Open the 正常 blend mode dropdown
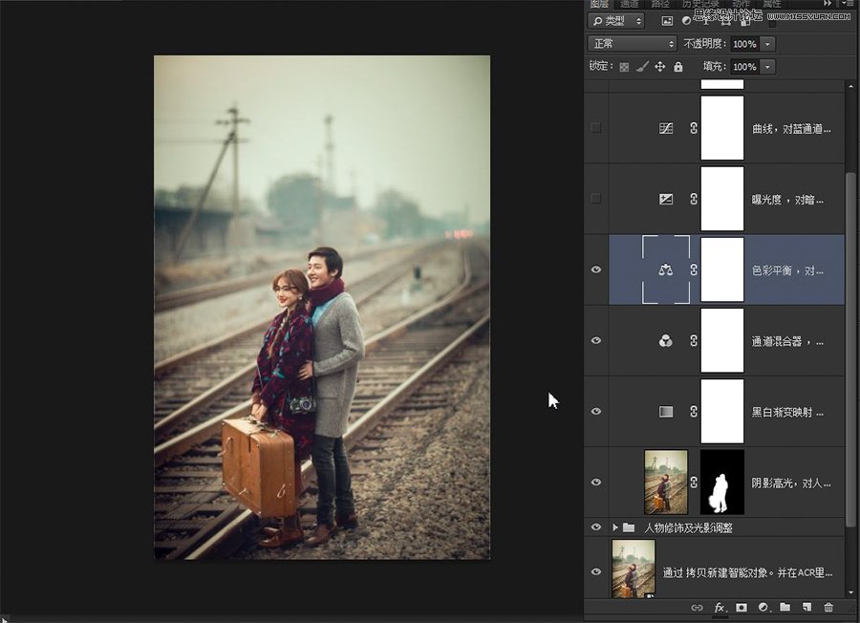 (x=633, y=44)
